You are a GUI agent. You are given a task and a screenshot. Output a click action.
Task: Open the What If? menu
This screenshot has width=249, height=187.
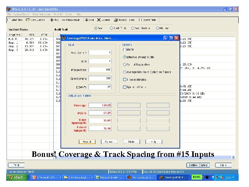[x=58, y=14]
